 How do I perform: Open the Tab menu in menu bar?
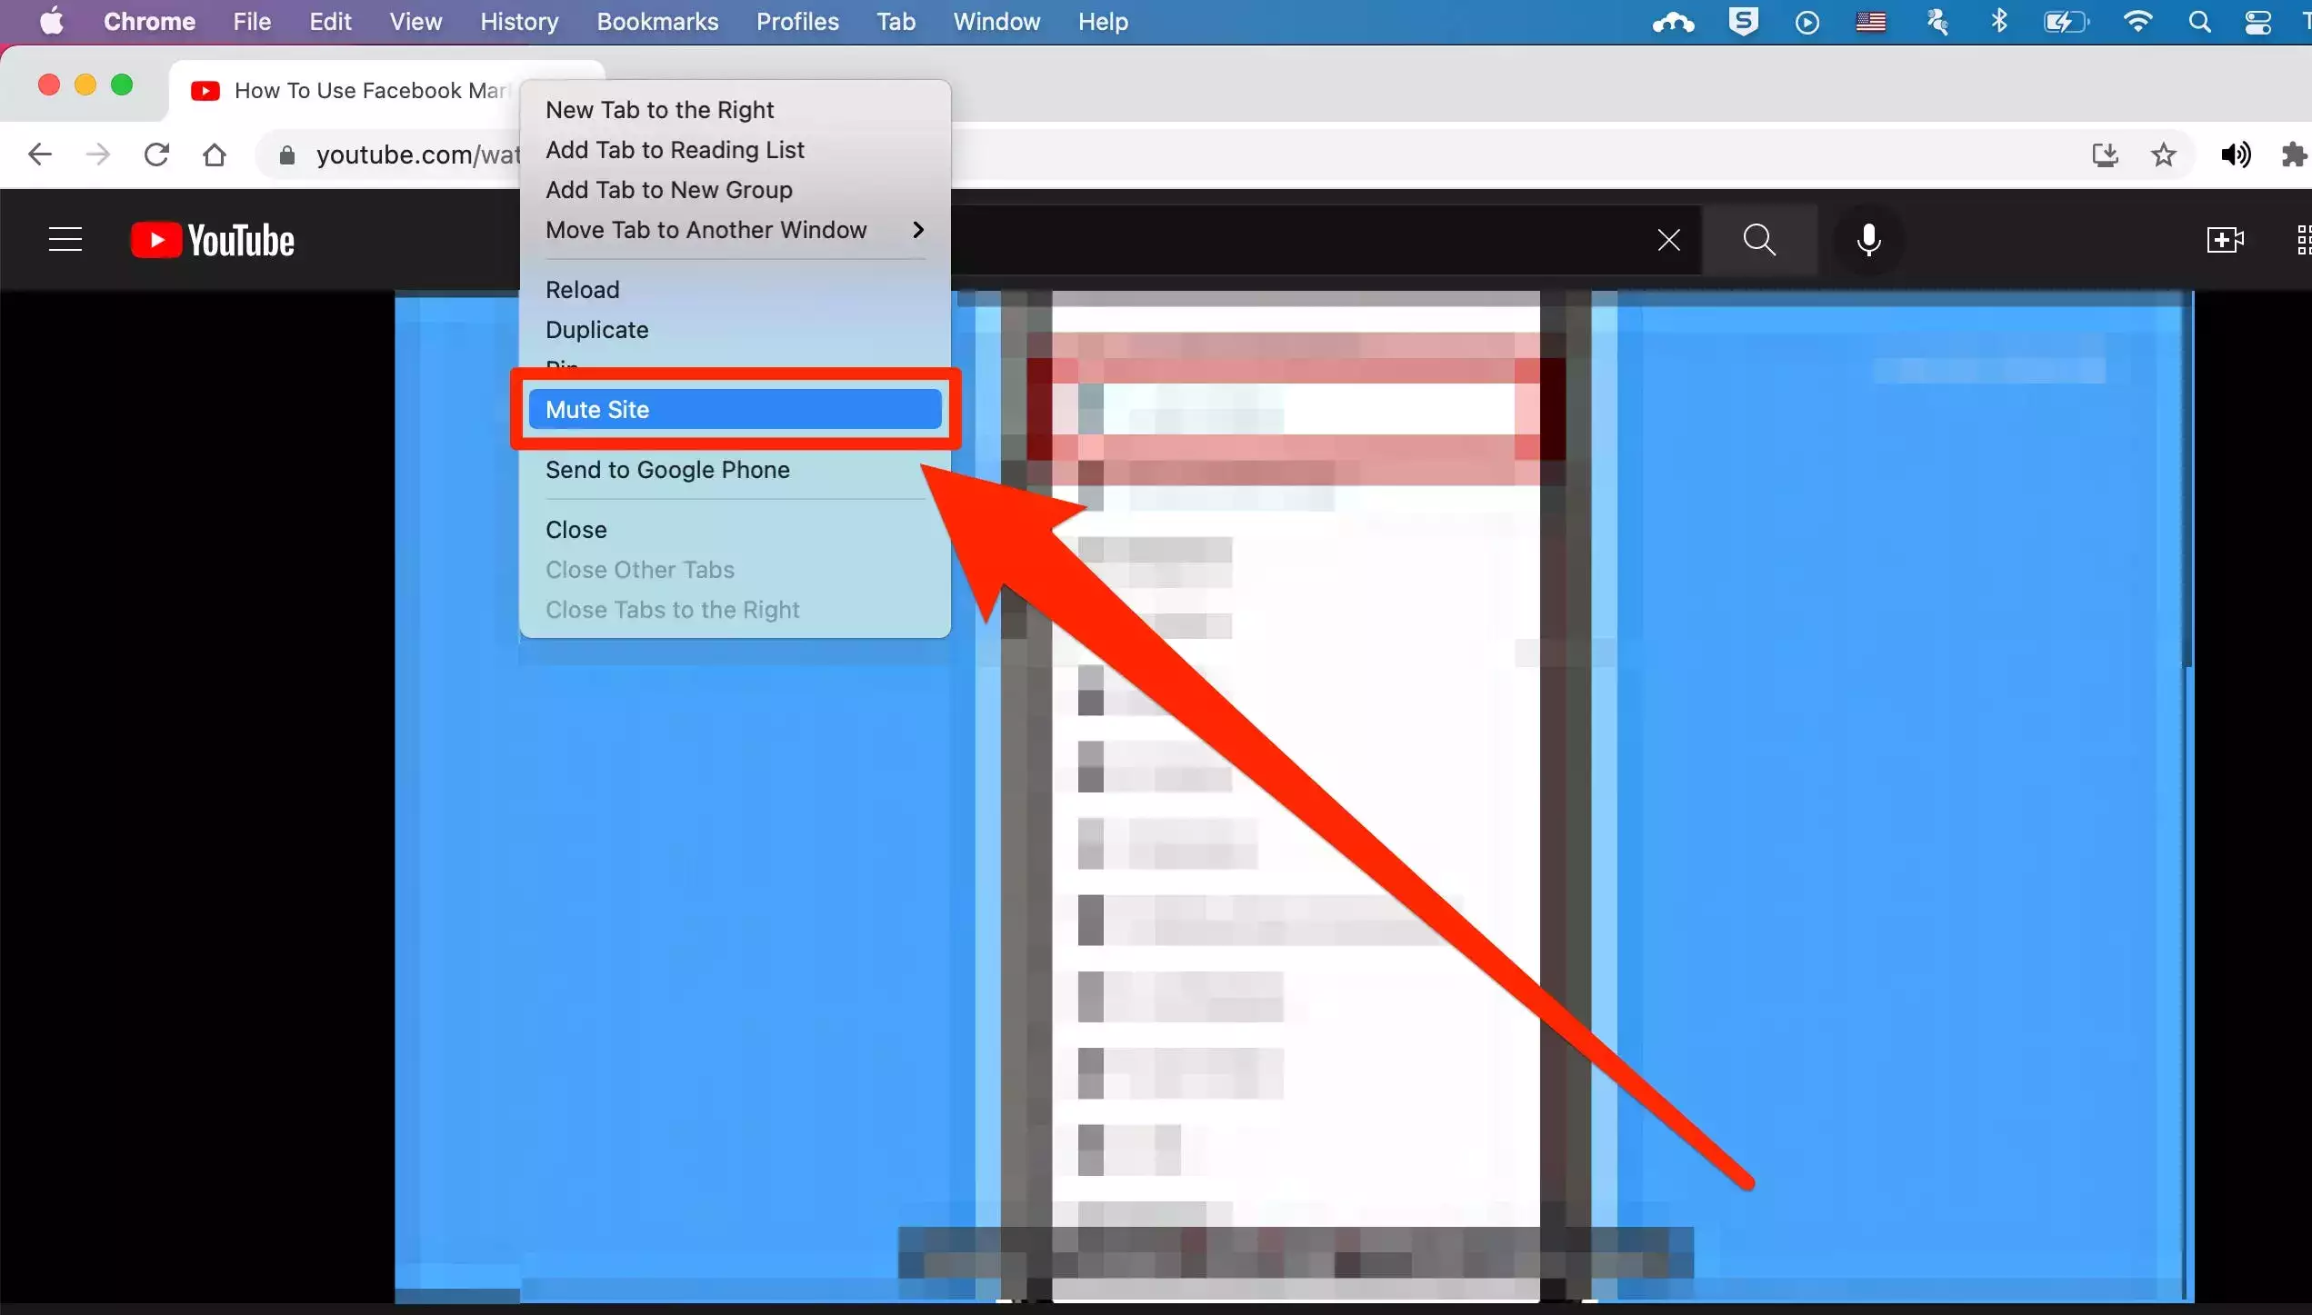[x=896, y=21]
